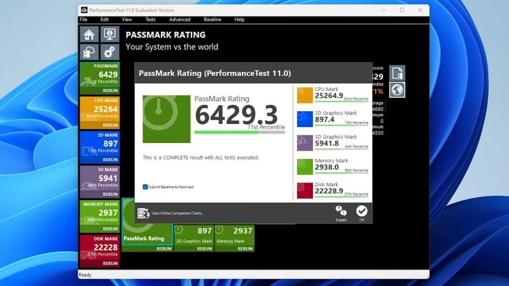509x286 pixels.
Task: Uncheck Submit Baseline to Passmark
Action: (145, 187)
